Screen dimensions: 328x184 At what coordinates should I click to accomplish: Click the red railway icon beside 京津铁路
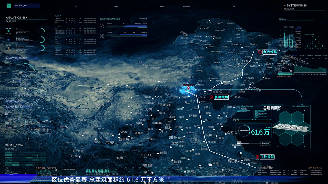[211, 97]
